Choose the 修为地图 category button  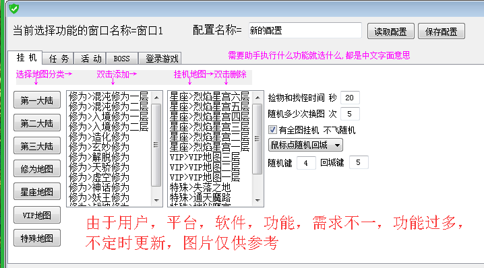(37, 169)
